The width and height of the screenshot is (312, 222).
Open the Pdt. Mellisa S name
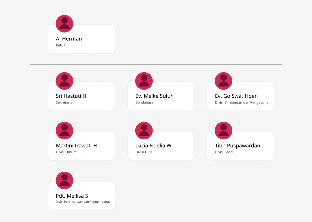(x=72, y=196)
